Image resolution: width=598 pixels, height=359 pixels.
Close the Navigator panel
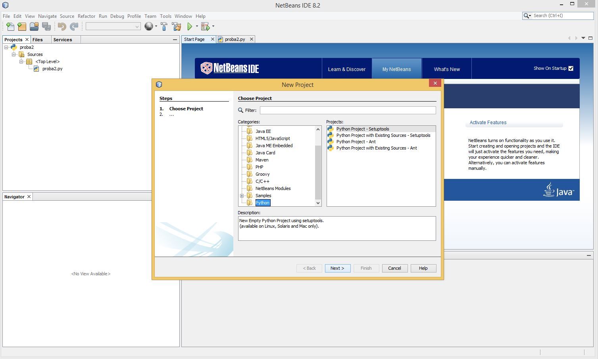[29, 197]
